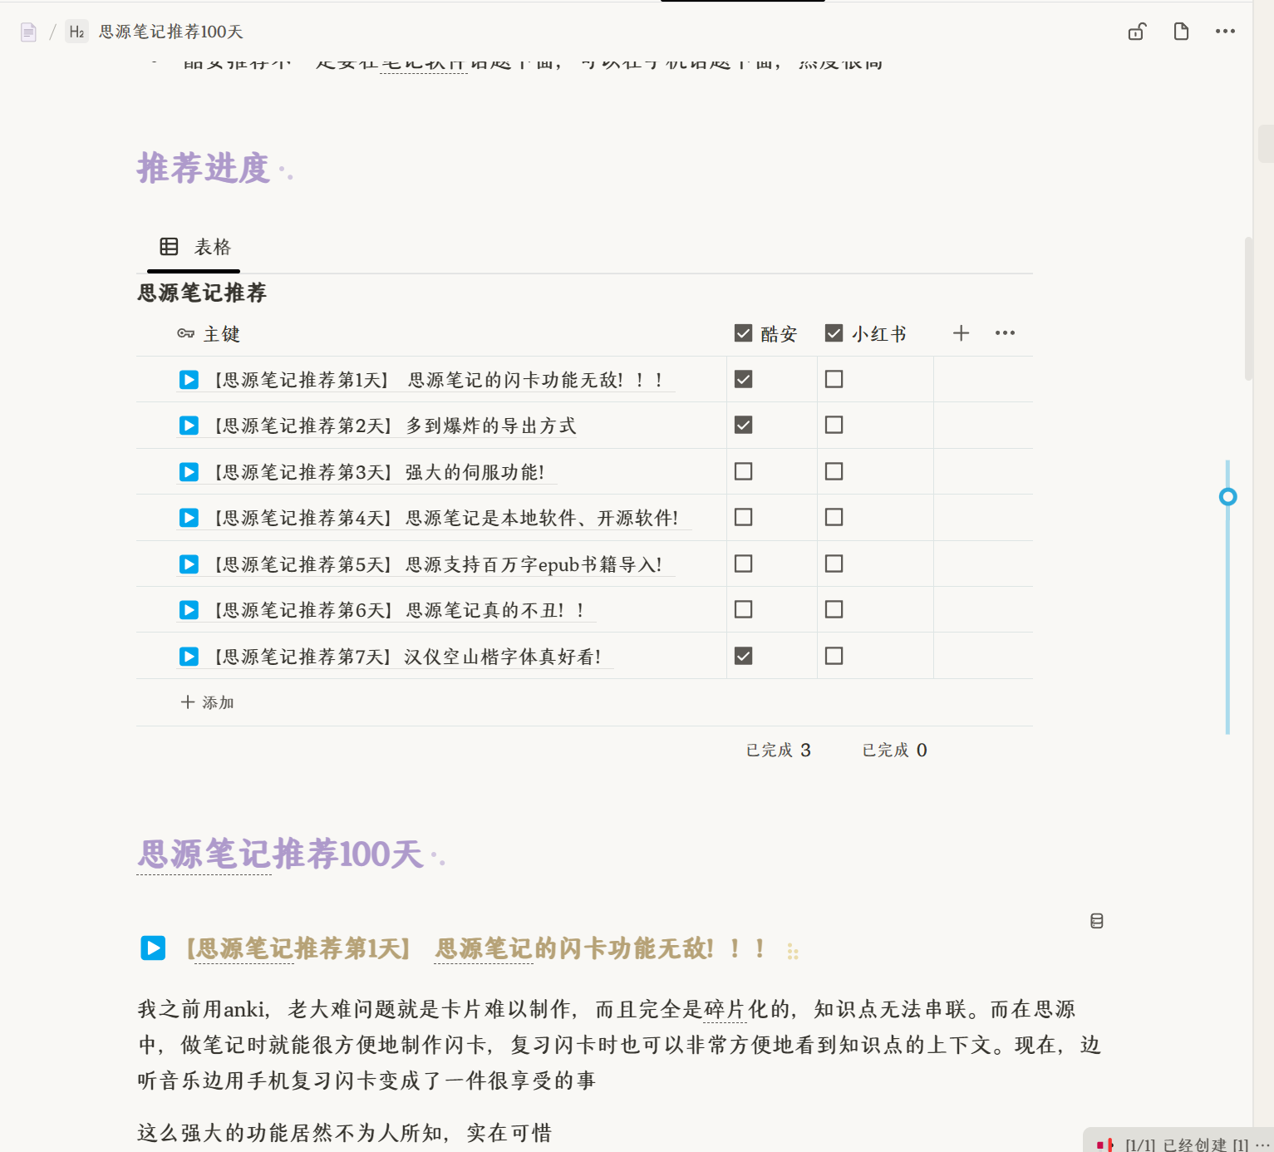Uncheck the 酷安 box for 第2天 row
The height and width of the screenshot is (1152, 1274).
click(x=742, y=425)
